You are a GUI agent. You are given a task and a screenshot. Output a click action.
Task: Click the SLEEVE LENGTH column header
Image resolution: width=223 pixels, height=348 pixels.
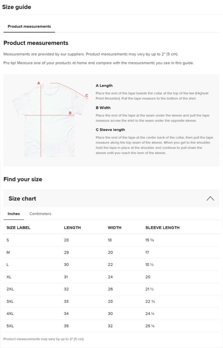[x=162, y=227]
